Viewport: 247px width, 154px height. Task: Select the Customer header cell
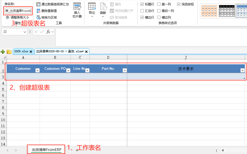click(23, 69)
